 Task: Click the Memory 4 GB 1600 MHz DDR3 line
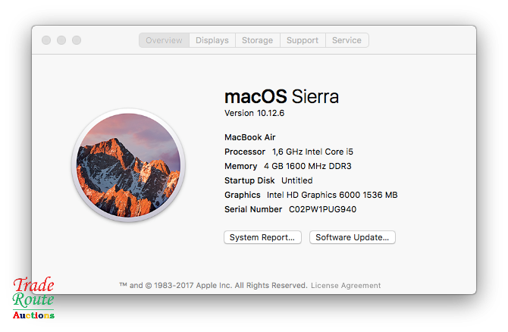coord(287,166)
